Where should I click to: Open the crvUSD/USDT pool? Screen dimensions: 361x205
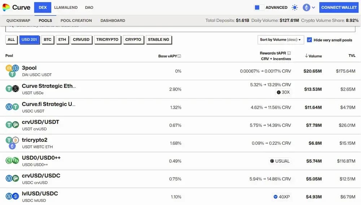click(40, 122)
